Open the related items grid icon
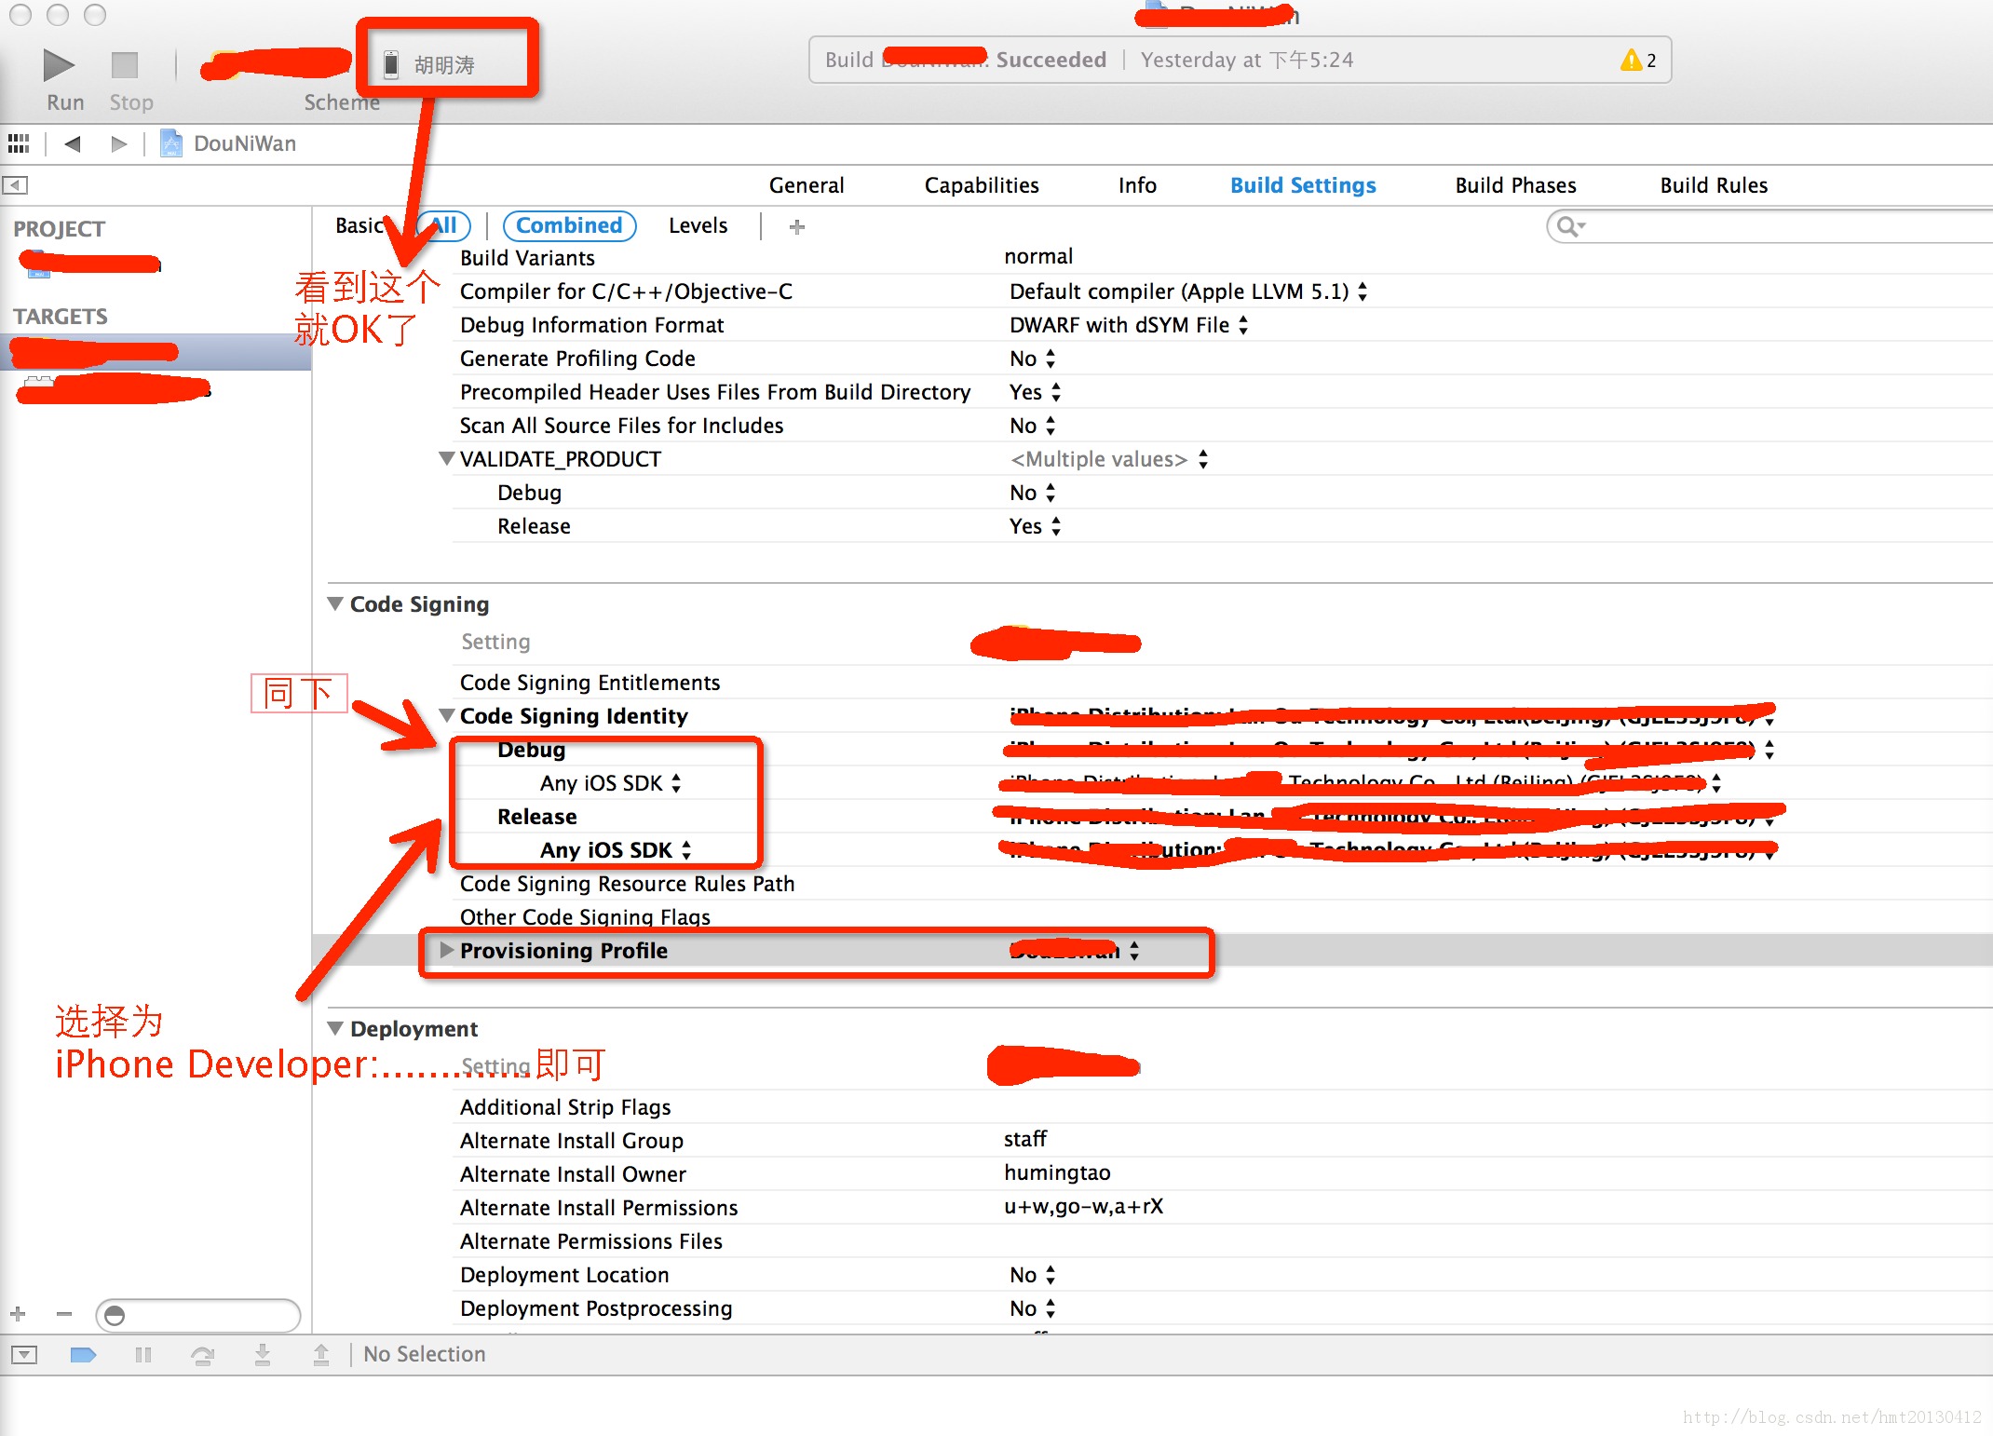Viewport: 1993px width, 1436px height. [19, 143]
